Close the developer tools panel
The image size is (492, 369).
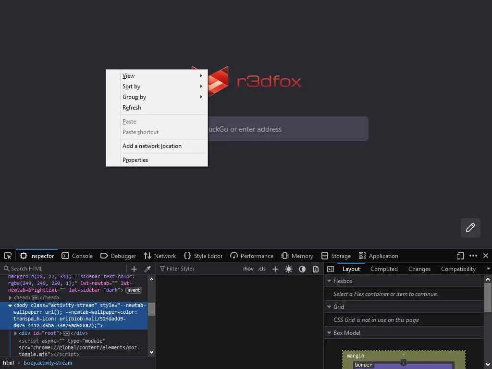486,256
